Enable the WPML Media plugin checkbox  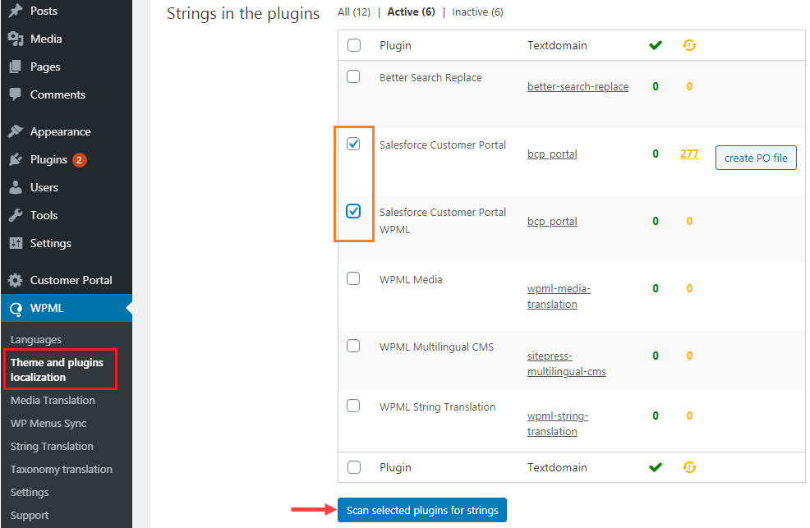[353, 278]
